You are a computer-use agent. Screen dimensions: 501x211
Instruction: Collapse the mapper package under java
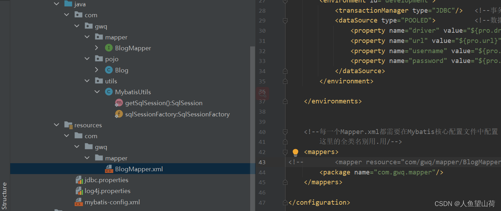(87, 37)
